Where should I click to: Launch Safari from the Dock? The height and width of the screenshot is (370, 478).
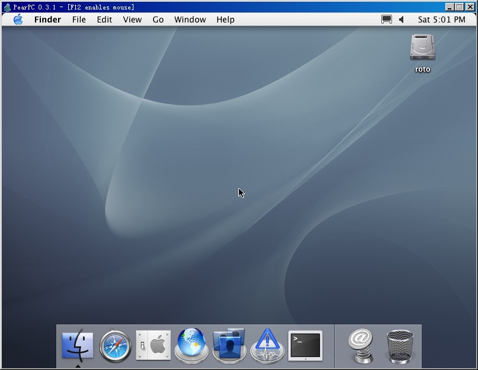pyautogui.click(x=115, y=346)
